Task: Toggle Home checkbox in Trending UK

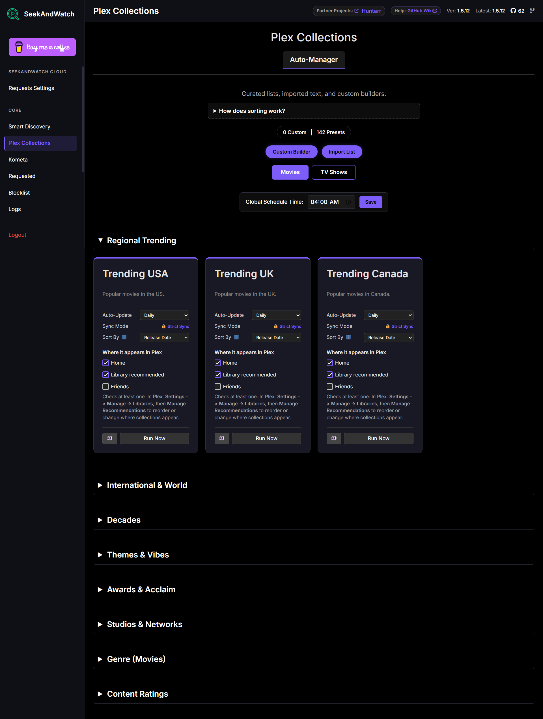Action: [x=218, y=363]
